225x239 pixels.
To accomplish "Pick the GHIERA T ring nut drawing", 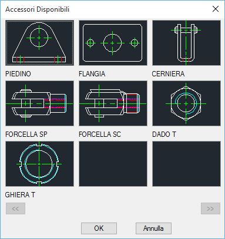I will 39,164.
